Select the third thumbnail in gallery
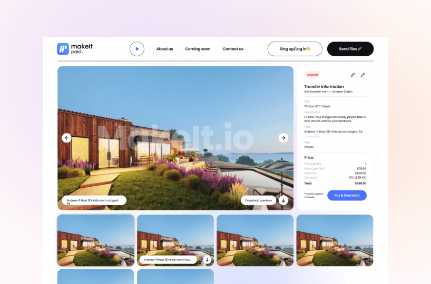The width and height of the screenshot is (431, 284). 255,240
